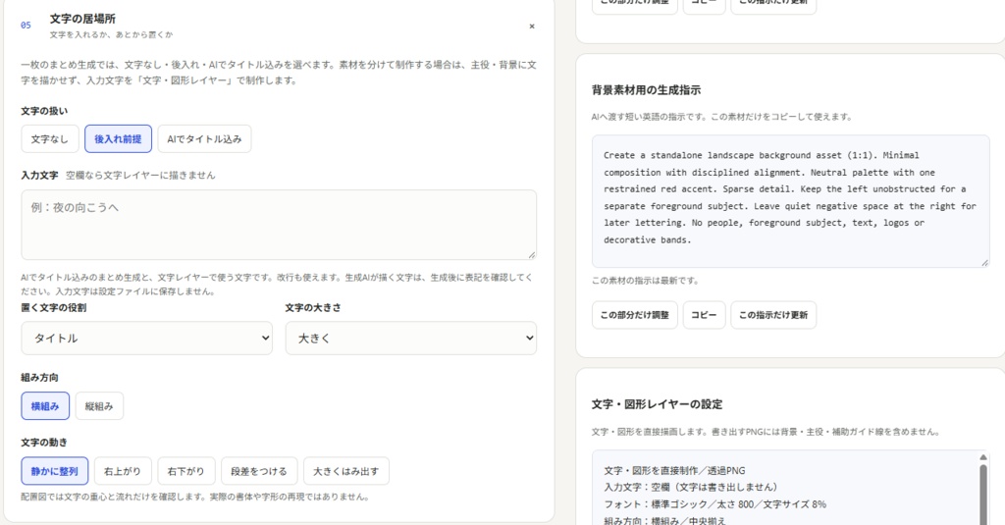This screenshot has width=1005, height=525.
Task: Click the この素材の指示は最新です status text
Action: pos(646,281)
